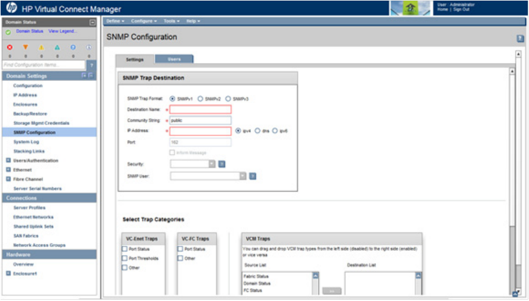Select SNMPv1 trap format

172,99
